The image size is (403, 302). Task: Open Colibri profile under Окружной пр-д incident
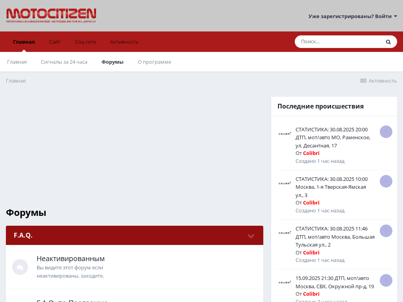(311, 294)
